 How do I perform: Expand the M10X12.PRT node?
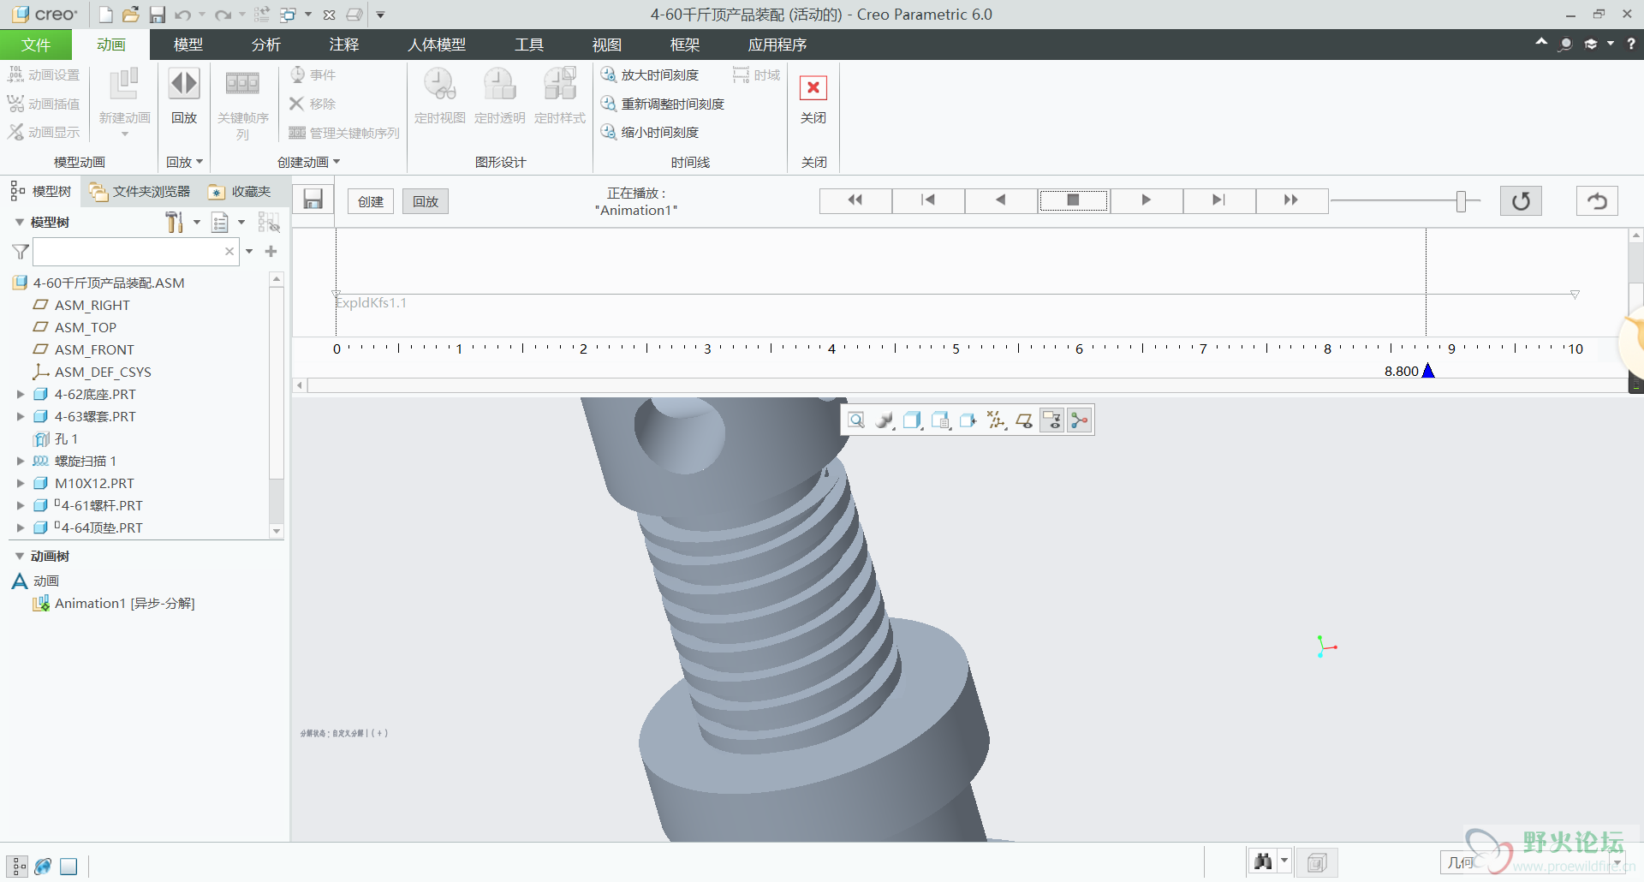click(21, 483)
